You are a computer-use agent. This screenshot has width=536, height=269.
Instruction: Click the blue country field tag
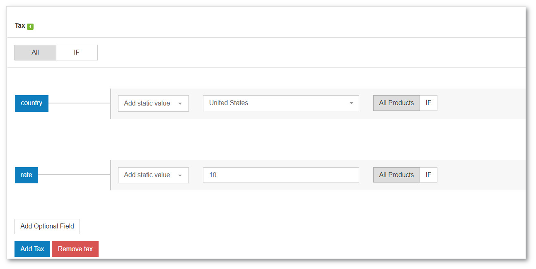(31, 103)
